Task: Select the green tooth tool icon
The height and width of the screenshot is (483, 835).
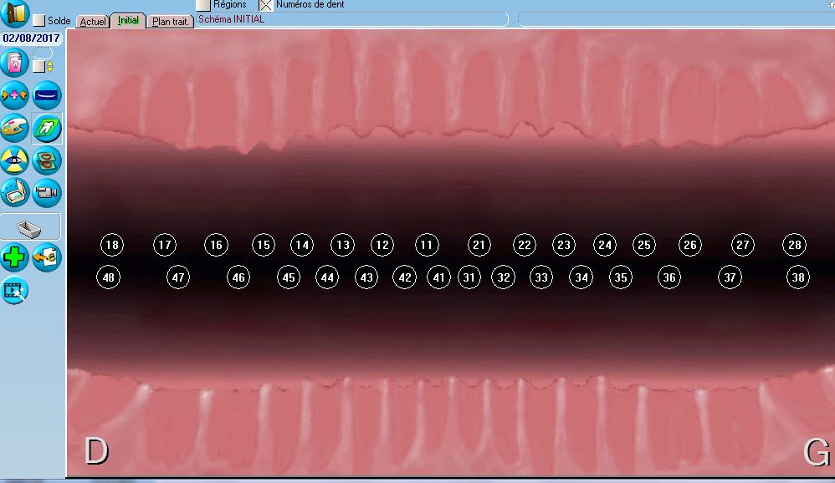Action: pyautogui.click(x=47, y=129)
